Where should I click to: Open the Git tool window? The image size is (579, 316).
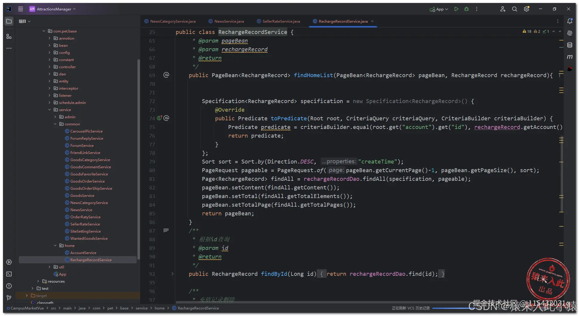pyautogui.click(x=9, y=298)
